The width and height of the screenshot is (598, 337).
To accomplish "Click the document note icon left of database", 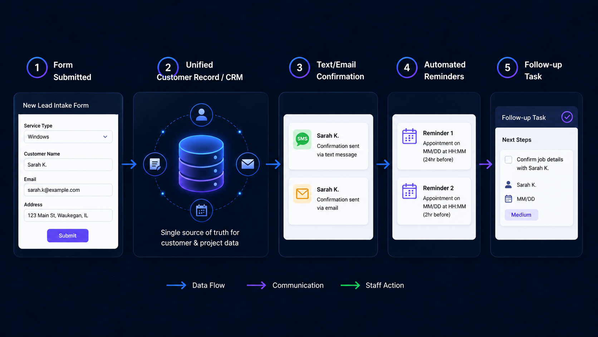I will pyautogui.click(x=155, y=164).
